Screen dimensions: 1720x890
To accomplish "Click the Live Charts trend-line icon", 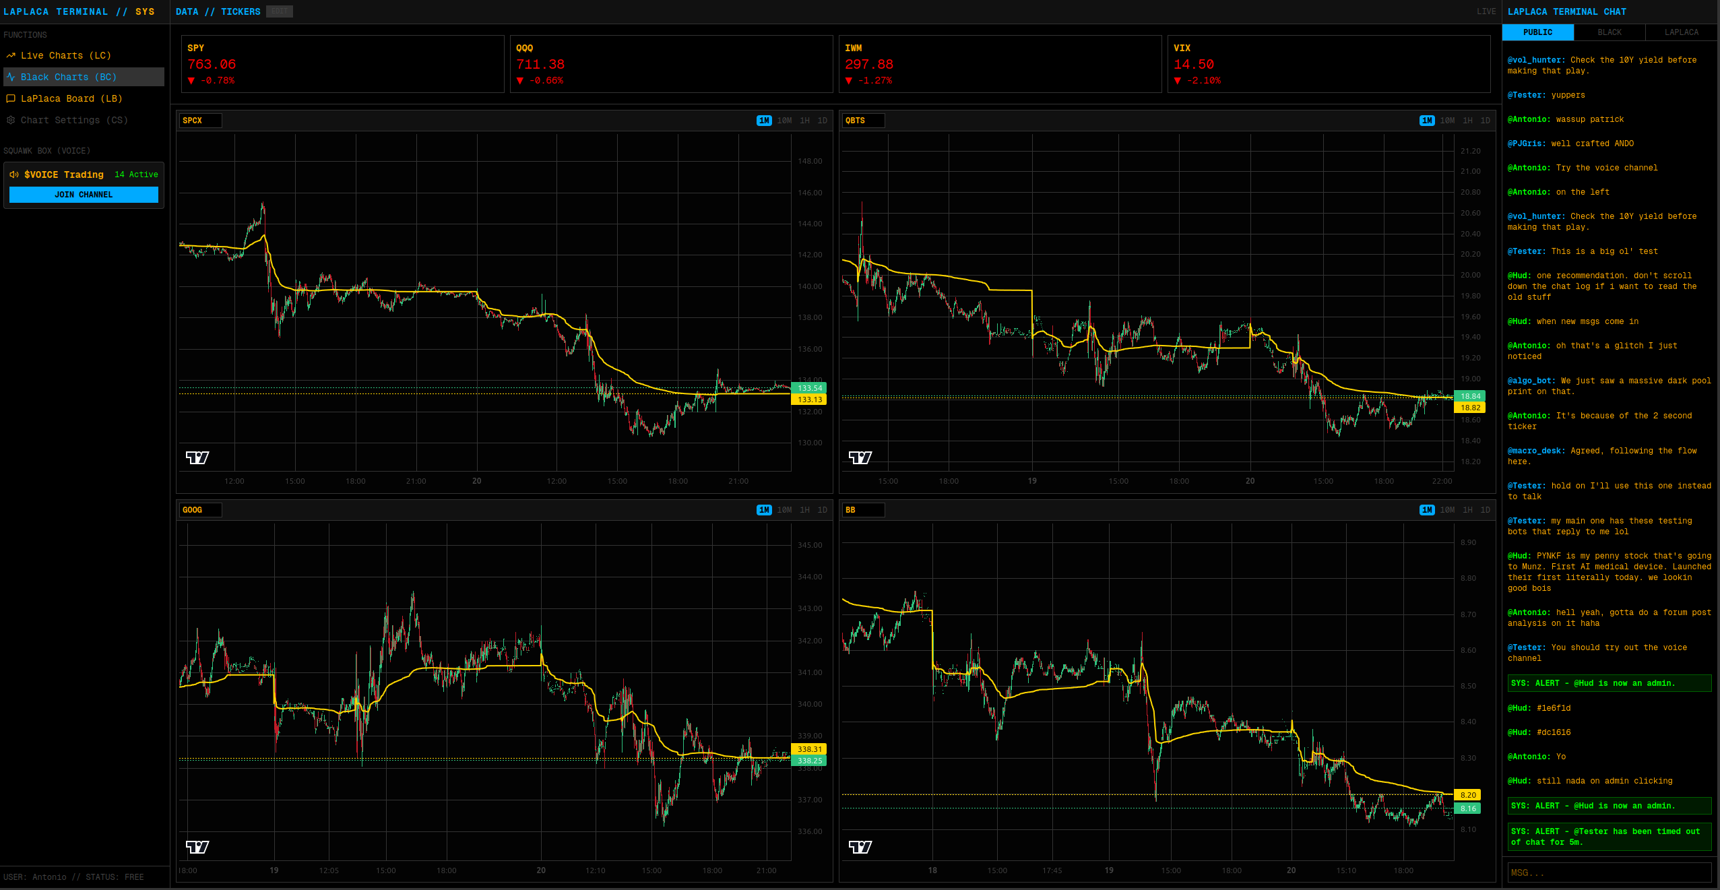I will click(11, 55).
